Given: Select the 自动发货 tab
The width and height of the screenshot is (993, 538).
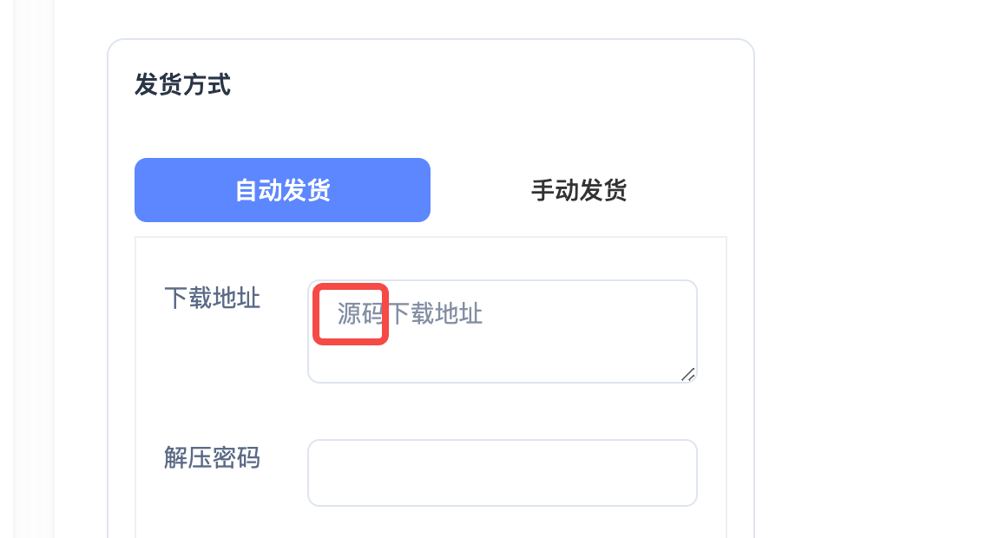Looking at the screenshot, I should [282, 190].
